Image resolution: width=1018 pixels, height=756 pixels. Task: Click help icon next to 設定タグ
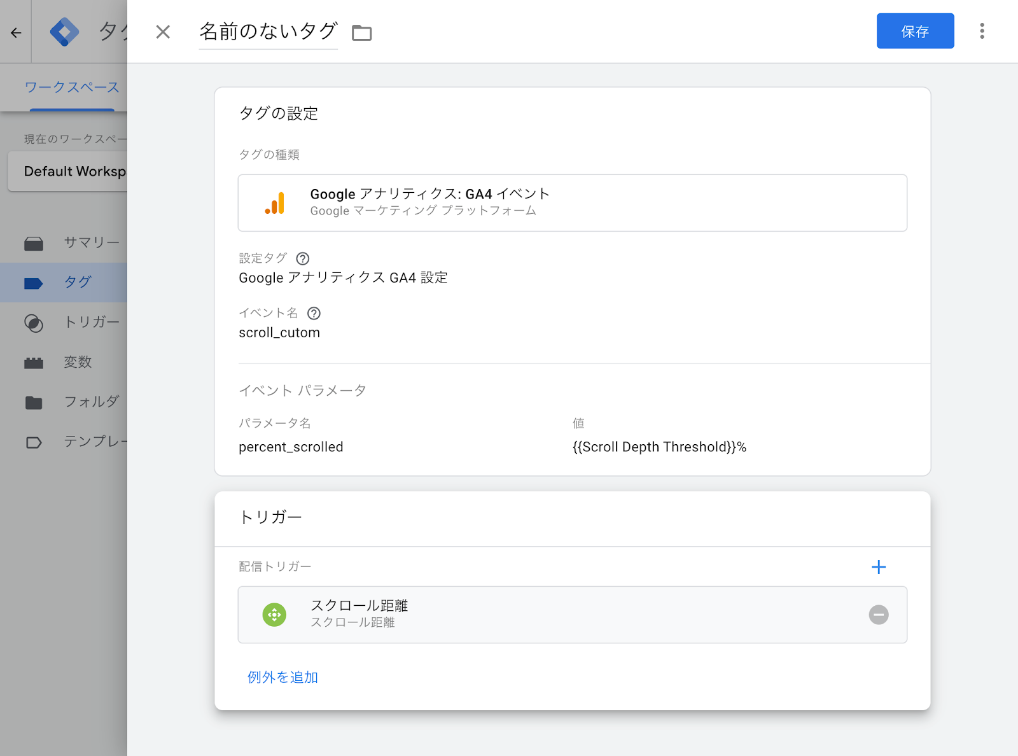point(303,258)
